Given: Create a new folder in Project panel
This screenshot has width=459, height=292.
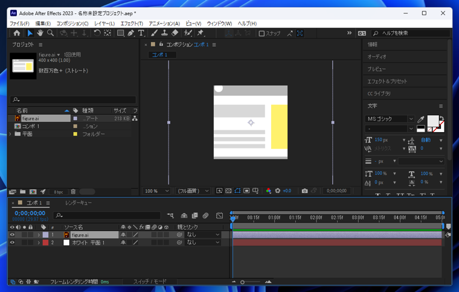Looking at the screenshot, I should 22,192.
